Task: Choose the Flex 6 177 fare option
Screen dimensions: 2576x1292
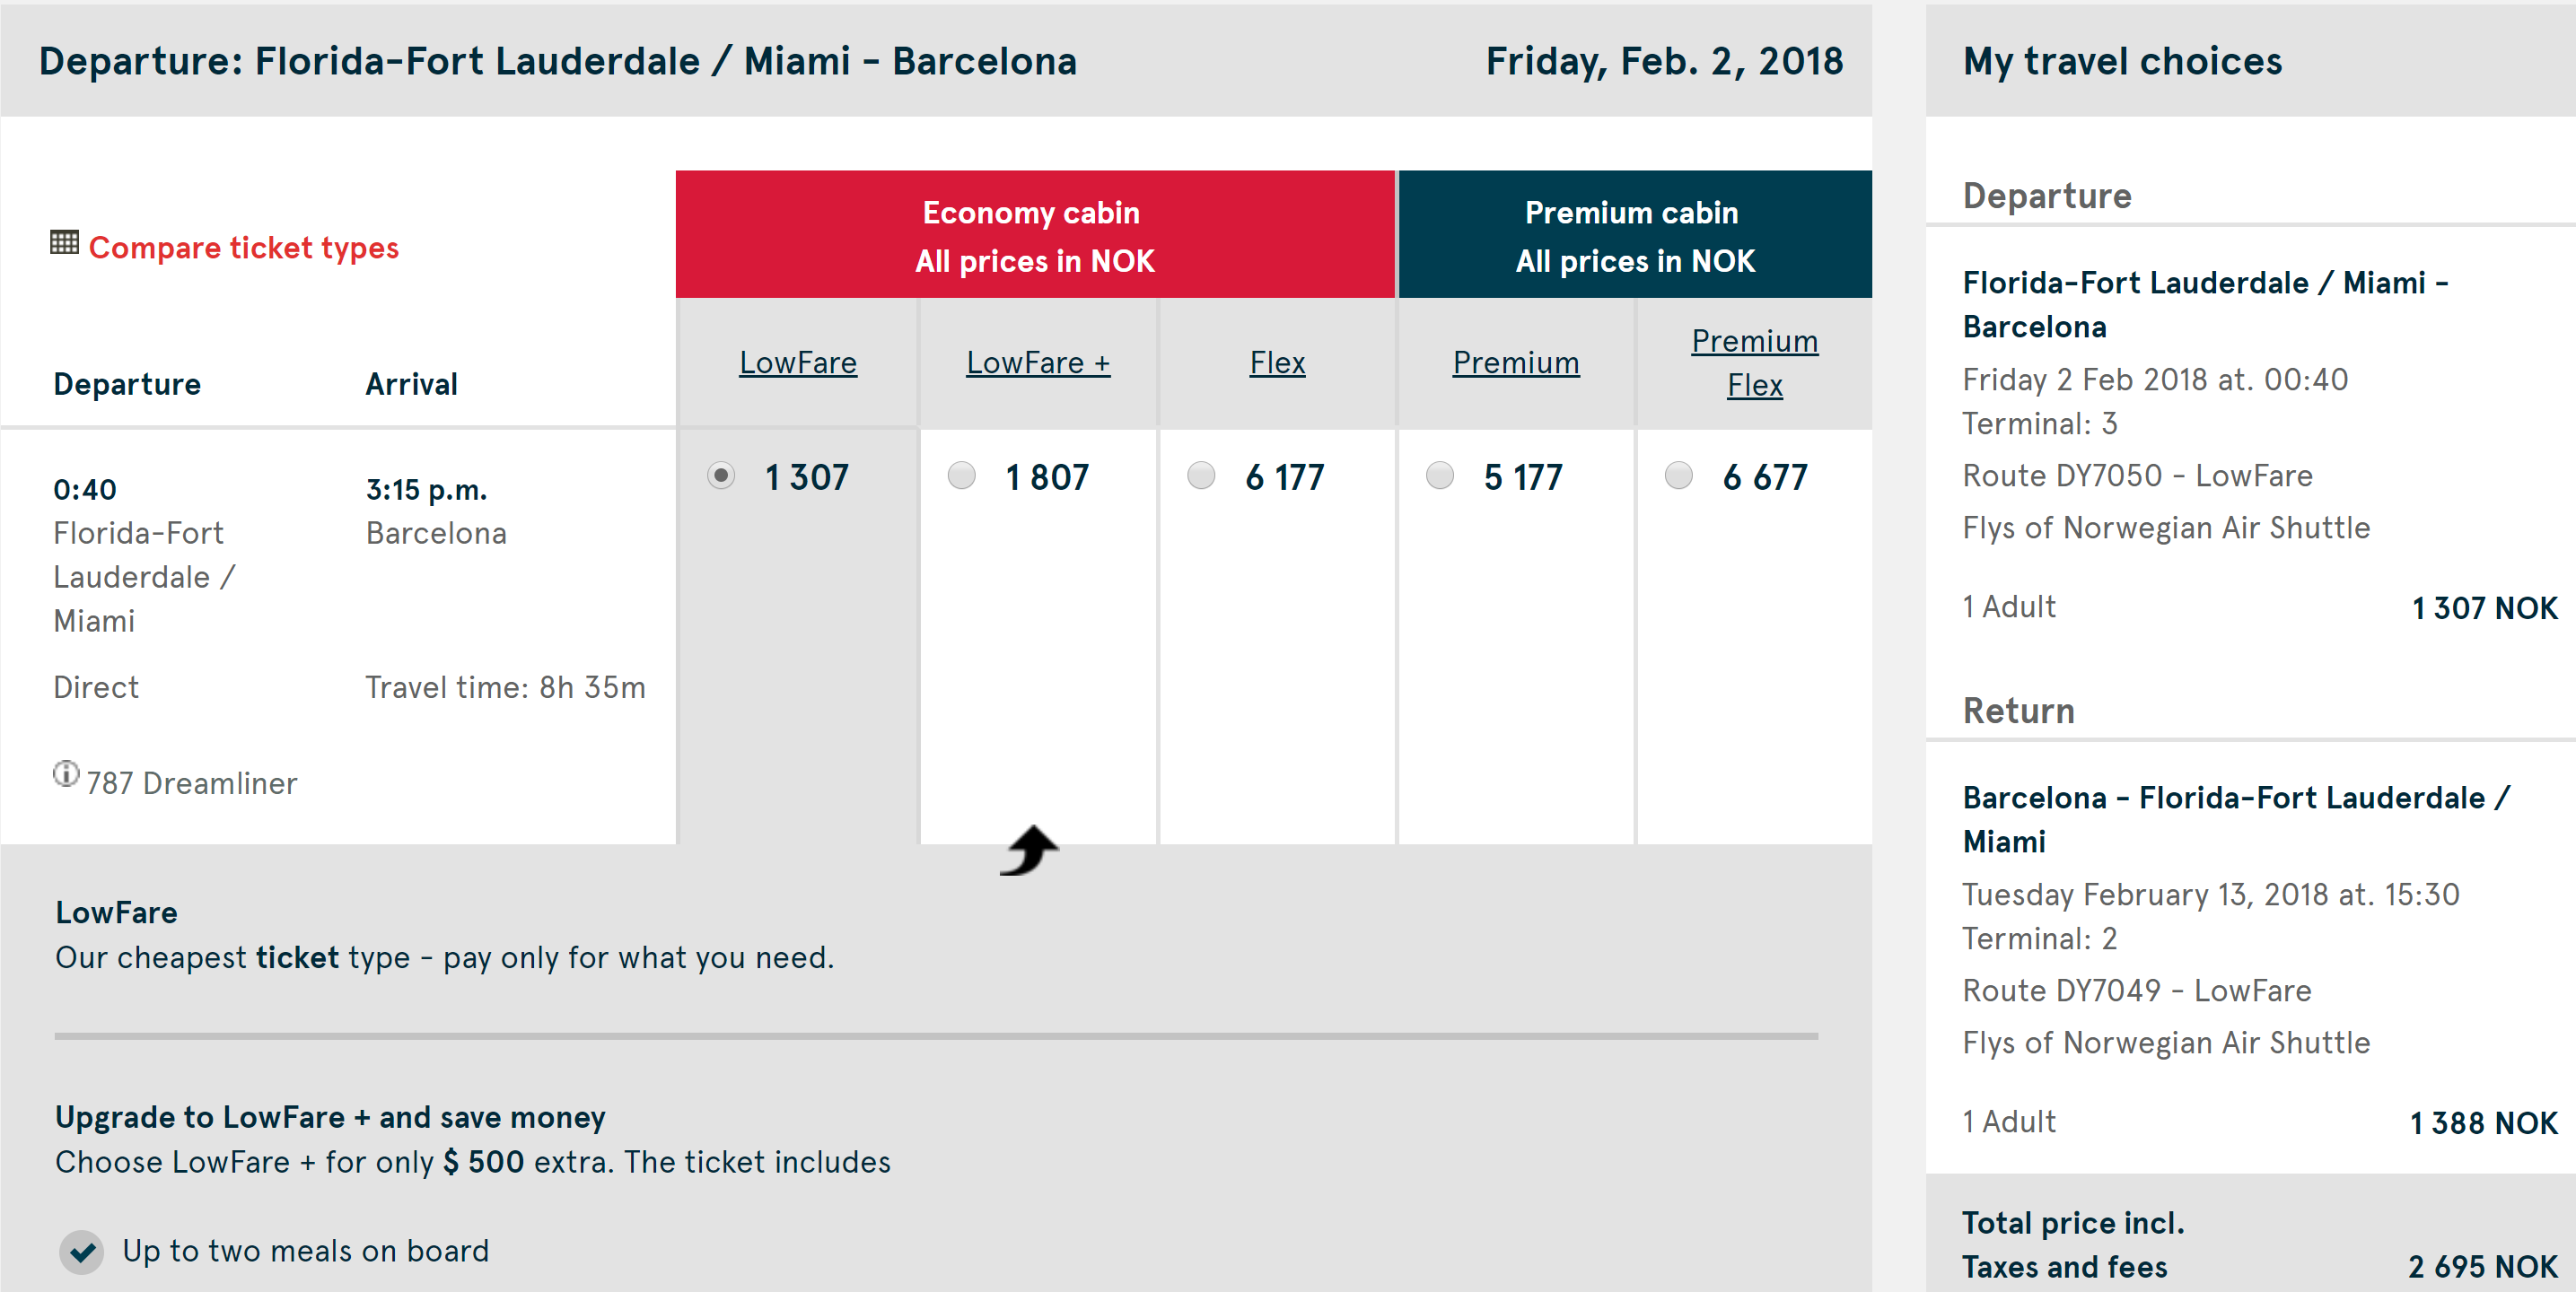Action: [1201, 475]
